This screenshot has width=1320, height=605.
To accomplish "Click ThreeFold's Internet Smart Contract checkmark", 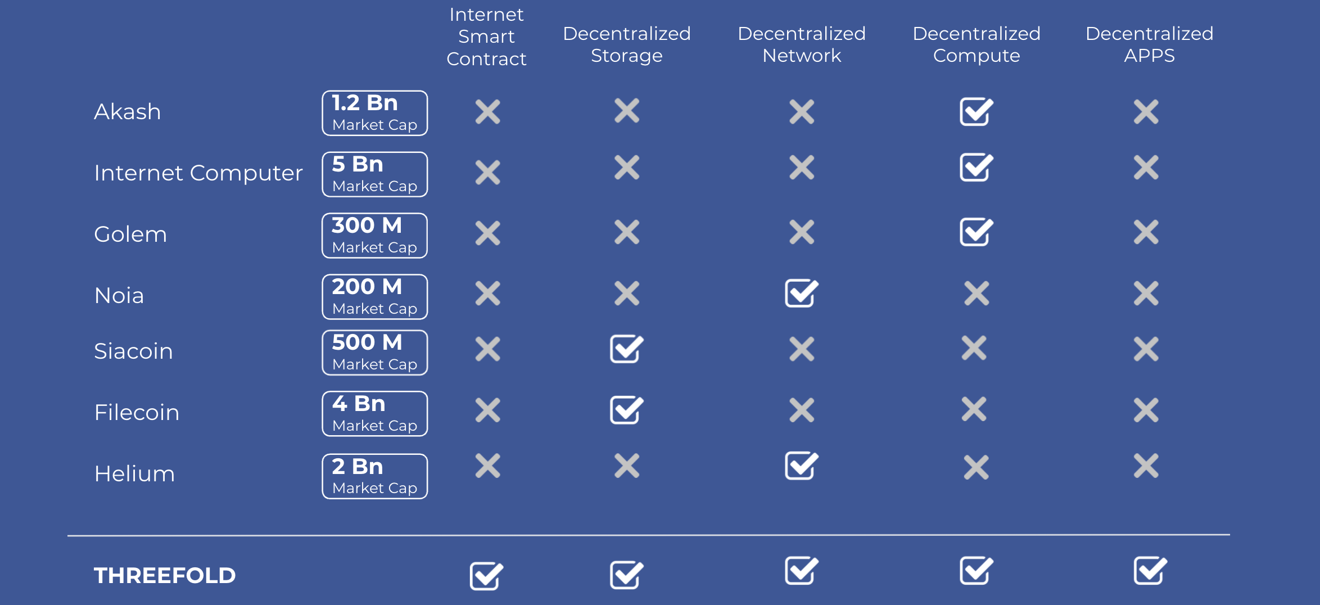I will (x=486, y=576).
